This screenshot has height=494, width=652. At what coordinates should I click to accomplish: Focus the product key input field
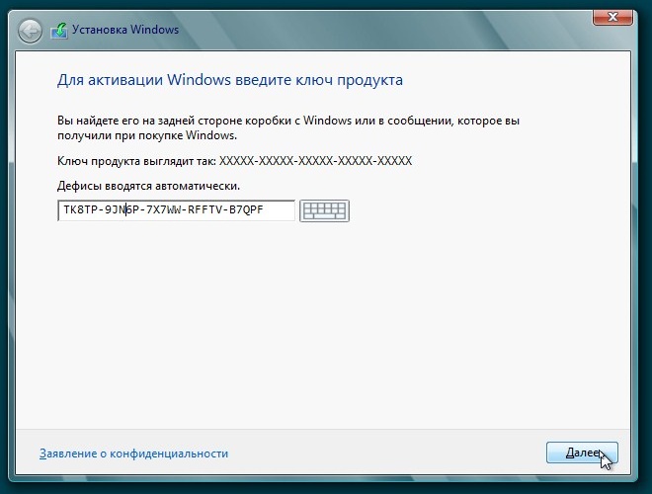(x=177, y=210)
